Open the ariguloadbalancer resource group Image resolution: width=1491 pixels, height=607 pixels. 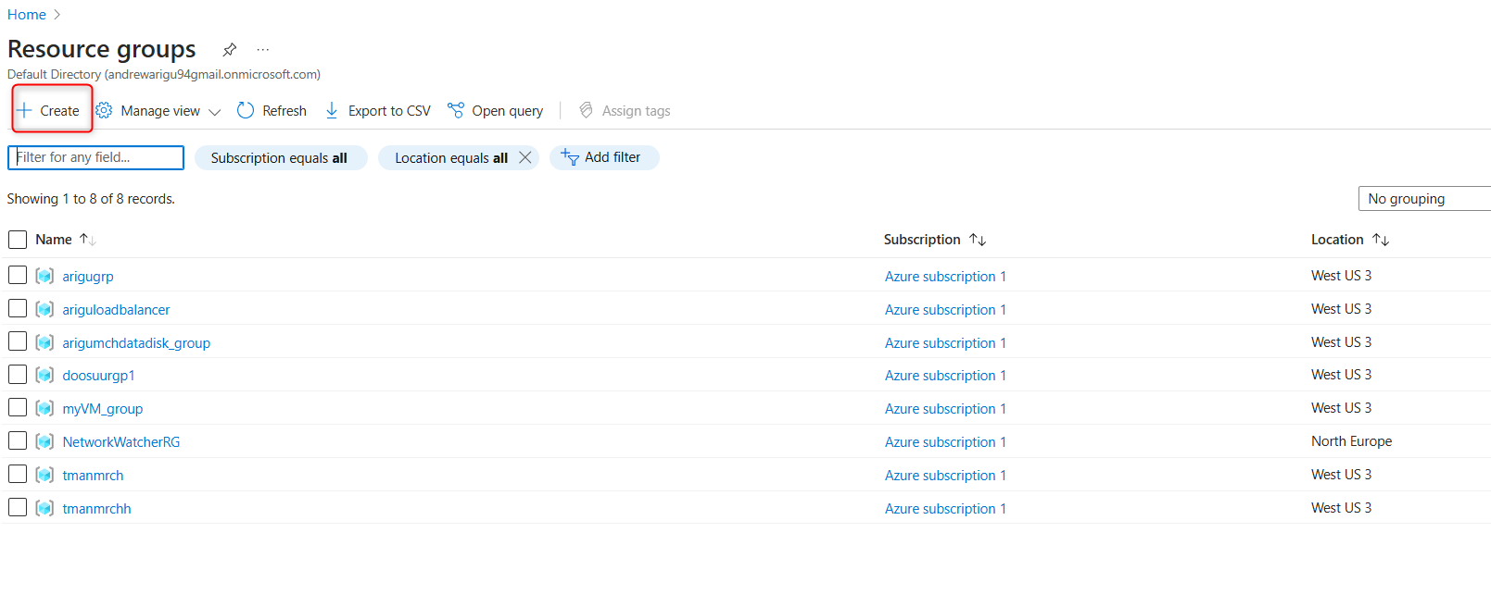coord(117,310)
